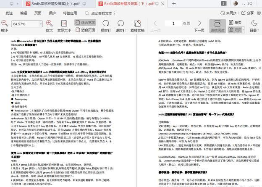Viewport: 262px width, 187px height.
Task: Click the /5页 total pages label
Action: (186, 24)
